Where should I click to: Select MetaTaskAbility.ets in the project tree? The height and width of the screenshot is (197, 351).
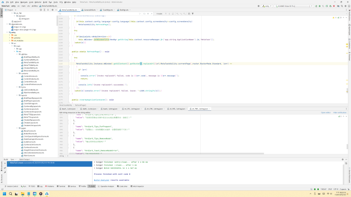pos(31,62)
